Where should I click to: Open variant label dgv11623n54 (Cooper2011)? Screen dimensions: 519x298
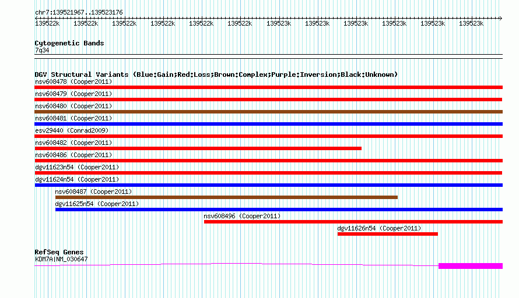point(77,167)
